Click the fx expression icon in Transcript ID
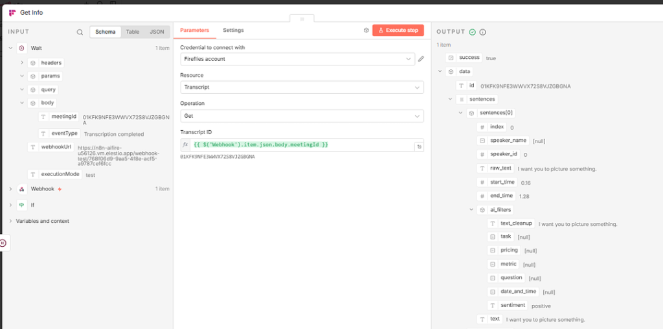Viewport: 663px width, 329px height. pyautogui.click(x=185, y=144)
